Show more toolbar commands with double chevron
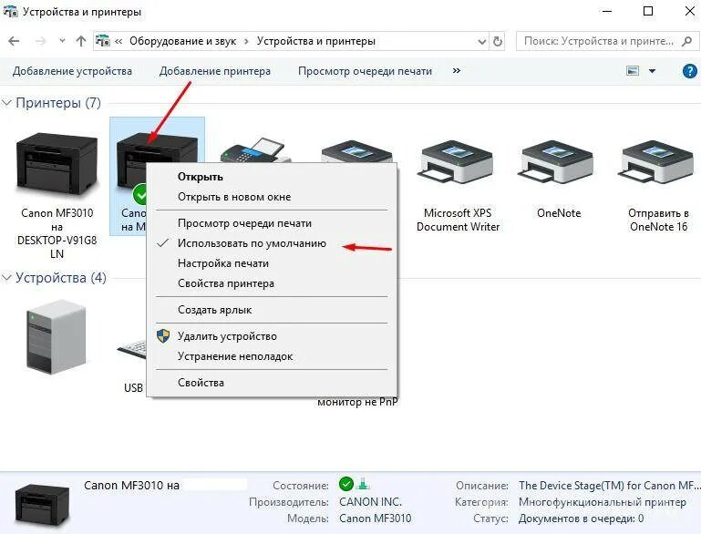 457,70
